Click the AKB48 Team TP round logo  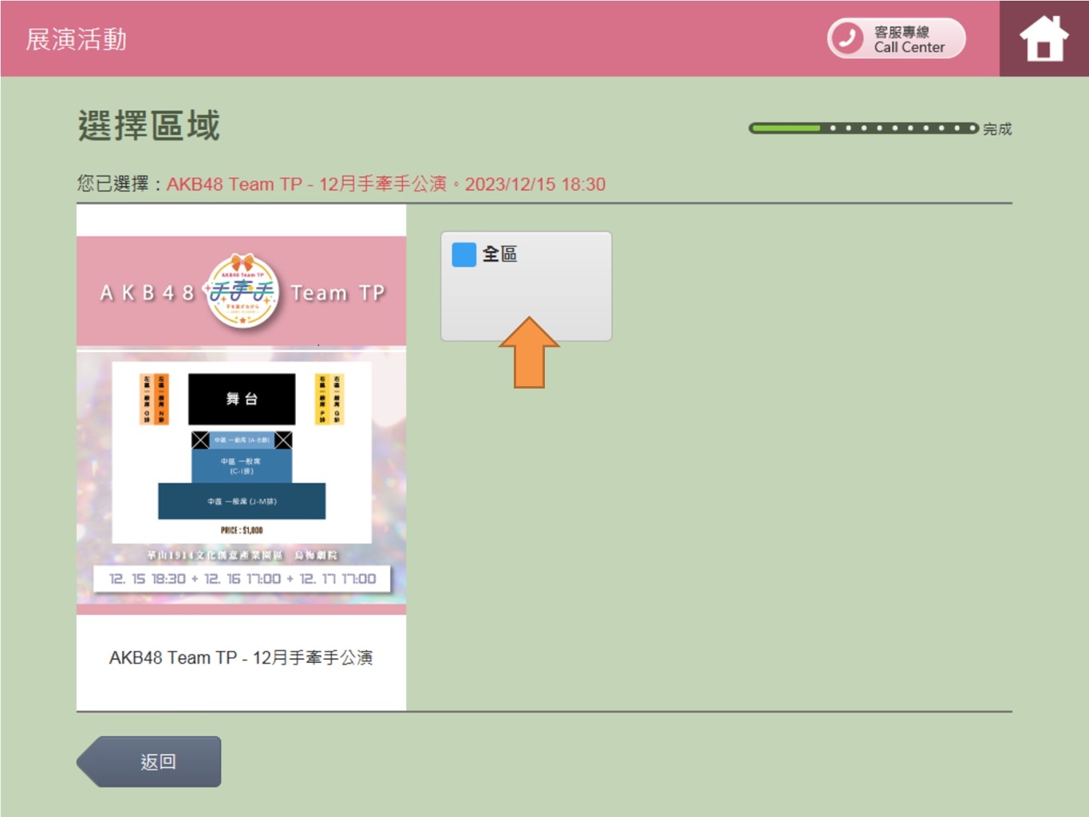coord(242,292)
